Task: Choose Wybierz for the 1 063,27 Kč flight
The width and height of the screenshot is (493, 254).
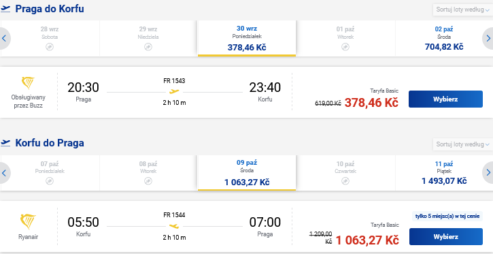Action: (x=446, y=237)
